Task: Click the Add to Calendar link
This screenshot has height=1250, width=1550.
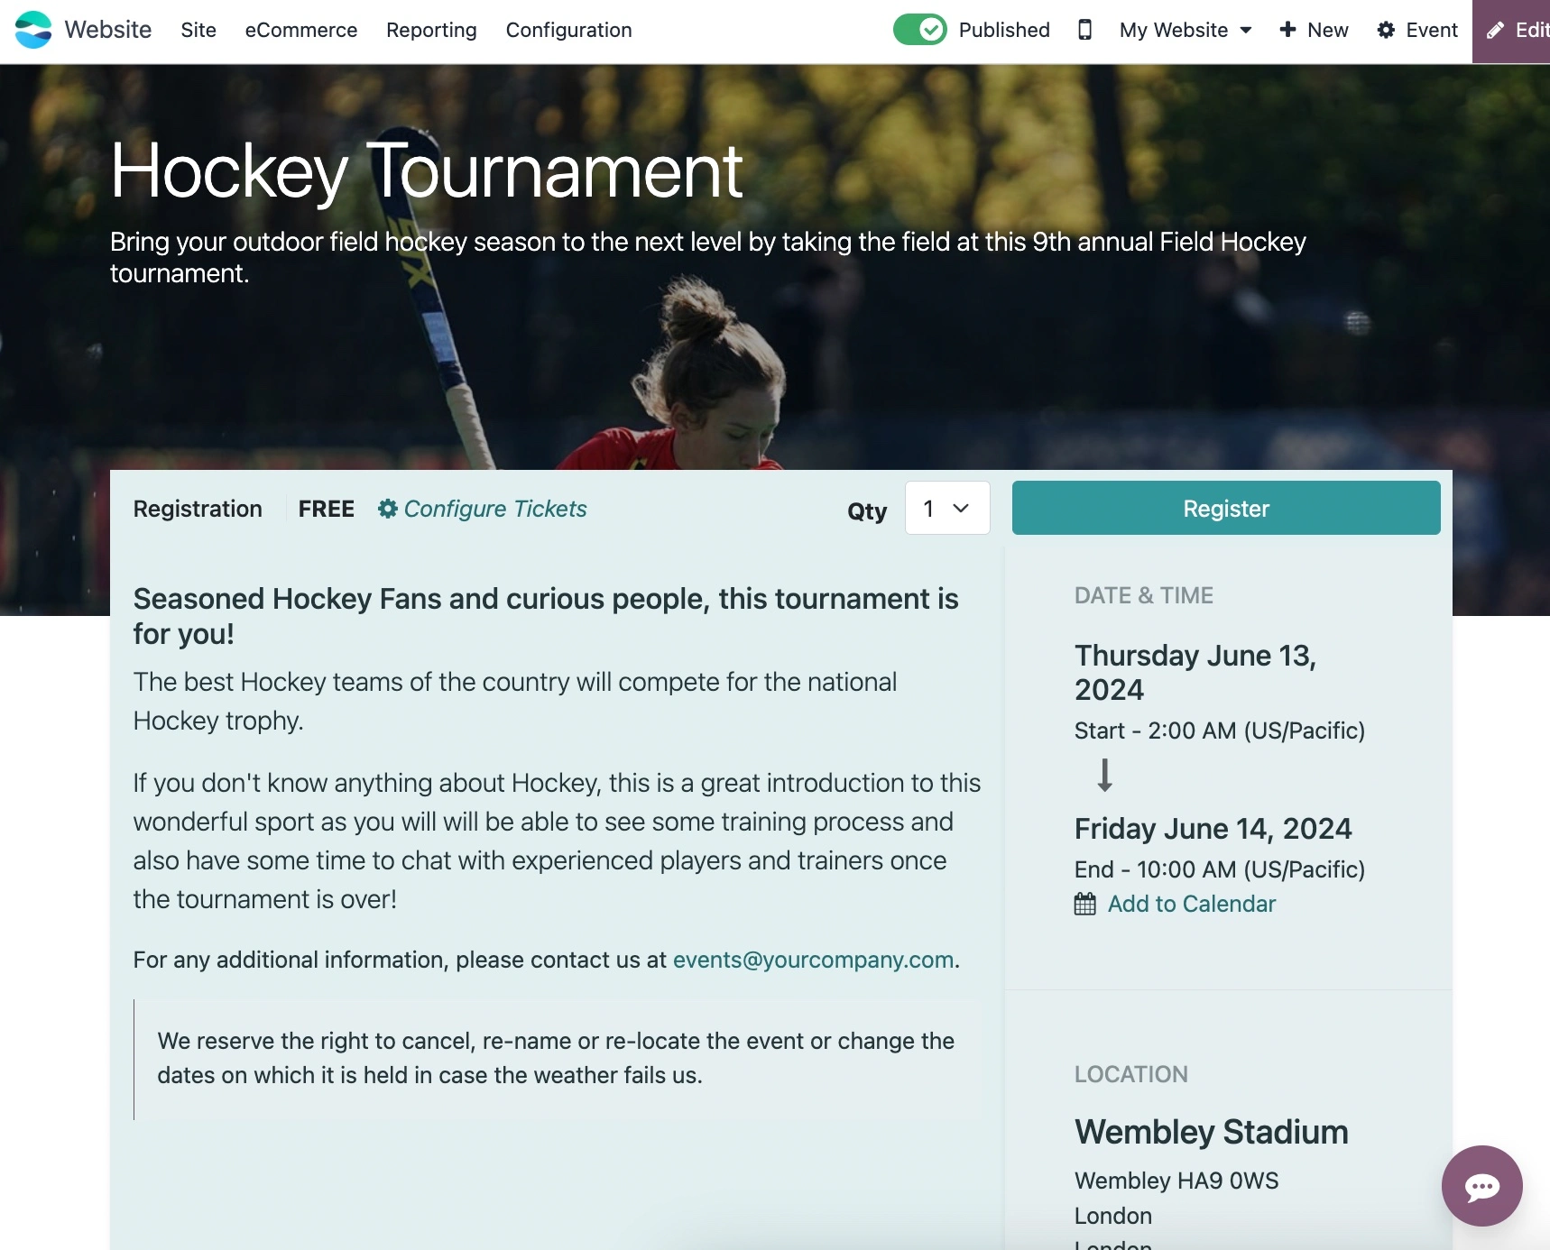Action: (x=1191, y=904)
